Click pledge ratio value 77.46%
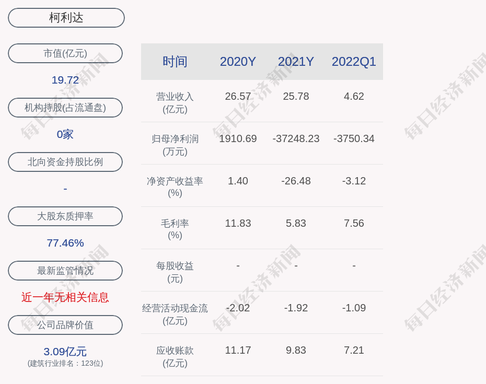Image resolution: width=486 pixels, height=384 pixels. tap(65, 243)
